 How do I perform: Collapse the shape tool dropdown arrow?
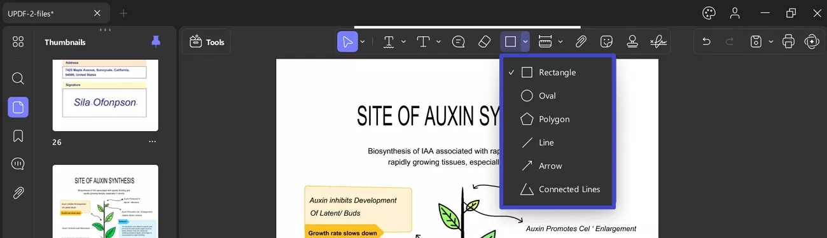click(x=525, y=41)
